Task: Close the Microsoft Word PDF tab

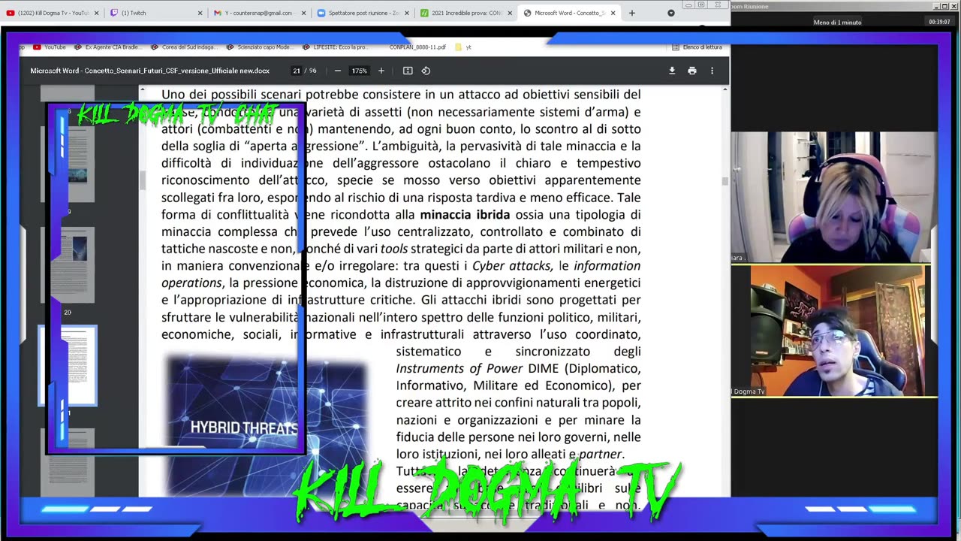Action: [x=613, y=13]
